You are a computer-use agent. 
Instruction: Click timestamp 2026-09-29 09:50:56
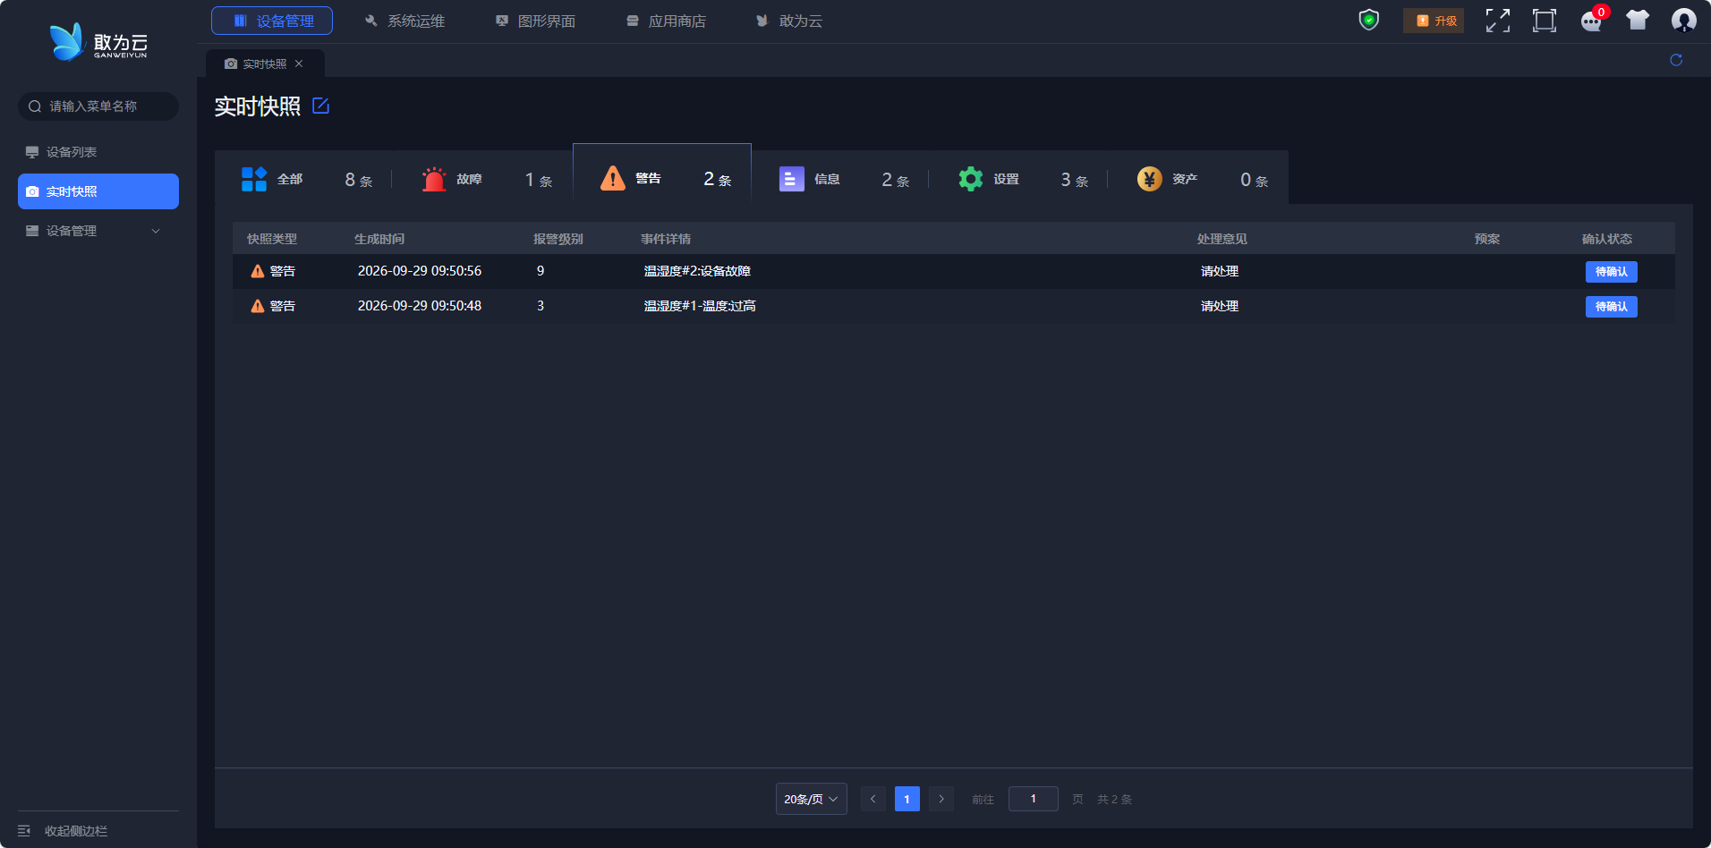tap(420, 271)
